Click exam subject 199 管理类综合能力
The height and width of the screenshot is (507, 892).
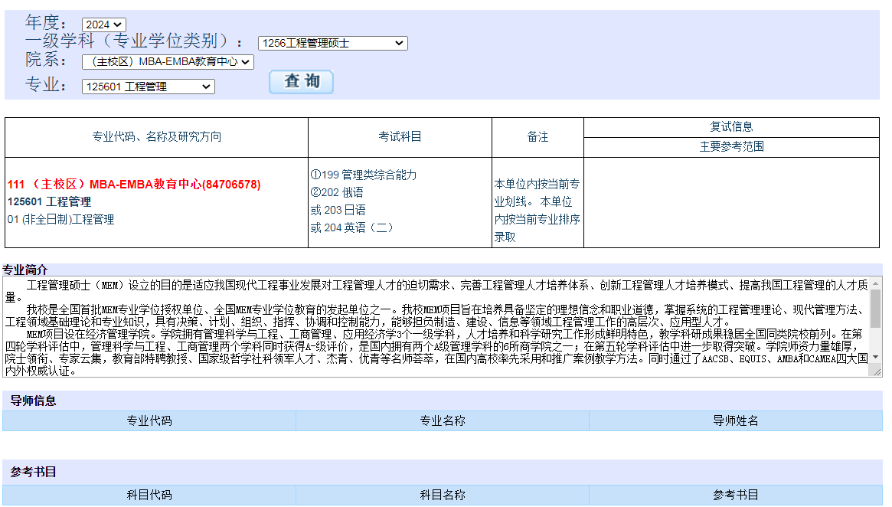[364, 175]
